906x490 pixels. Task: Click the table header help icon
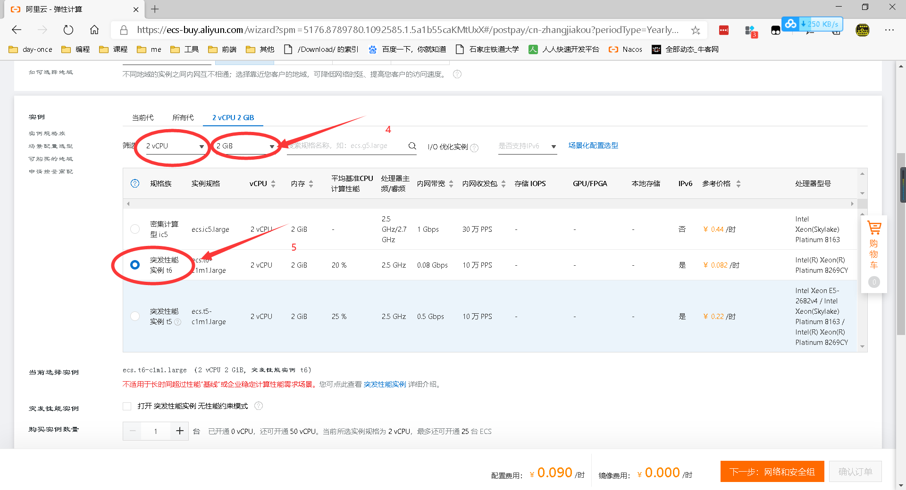click(x=135, y=183)
